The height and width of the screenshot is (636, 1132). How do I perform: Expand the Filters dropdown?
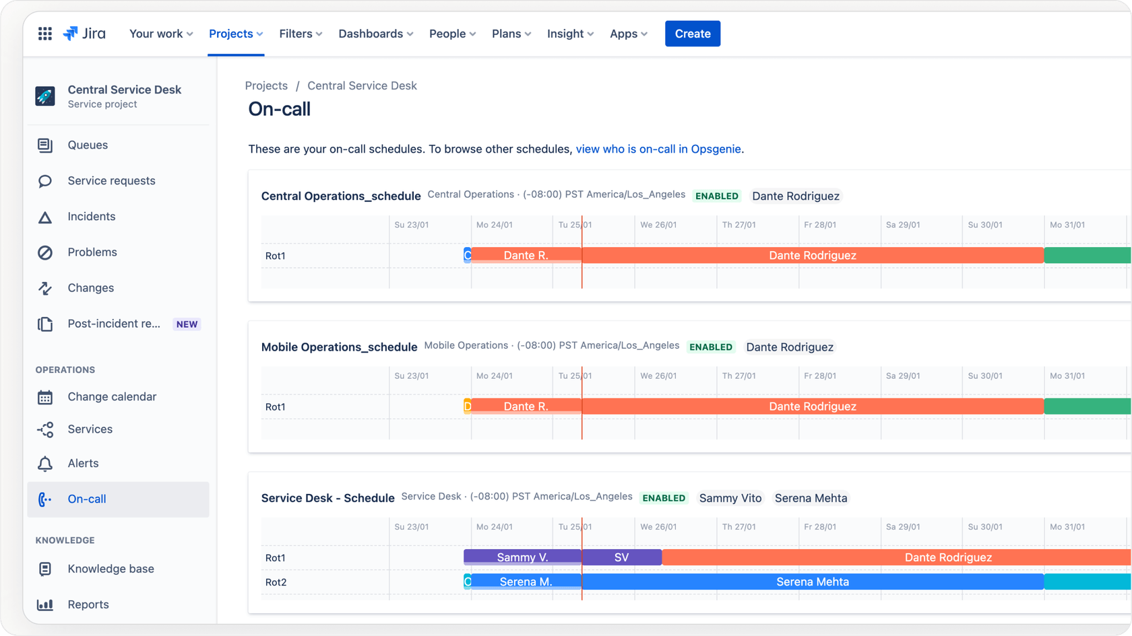click(x=301, y=33)
